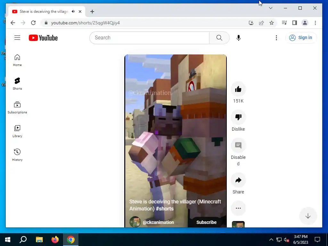Share this short

(x=238, y=180)
